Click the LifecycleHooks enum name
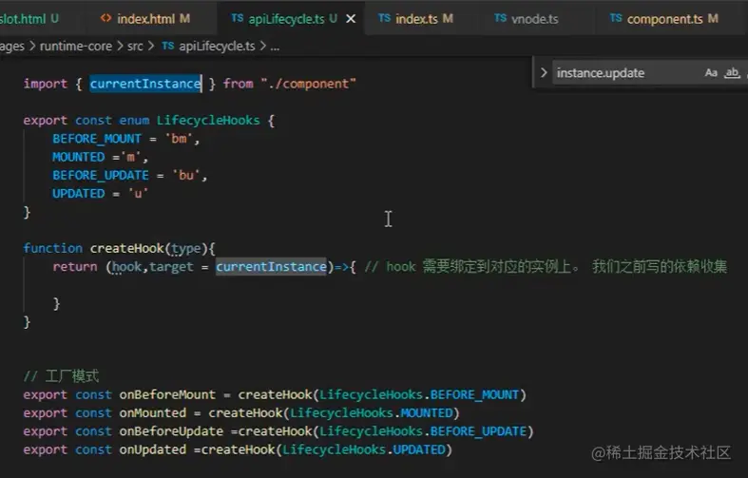748x478 pixels. click(x=208, y=121)
